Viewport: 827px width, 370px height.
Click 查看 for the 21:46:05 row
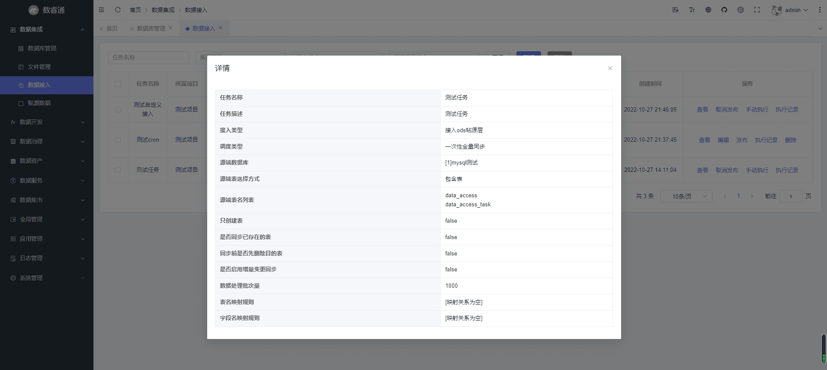tap(703, 110)
